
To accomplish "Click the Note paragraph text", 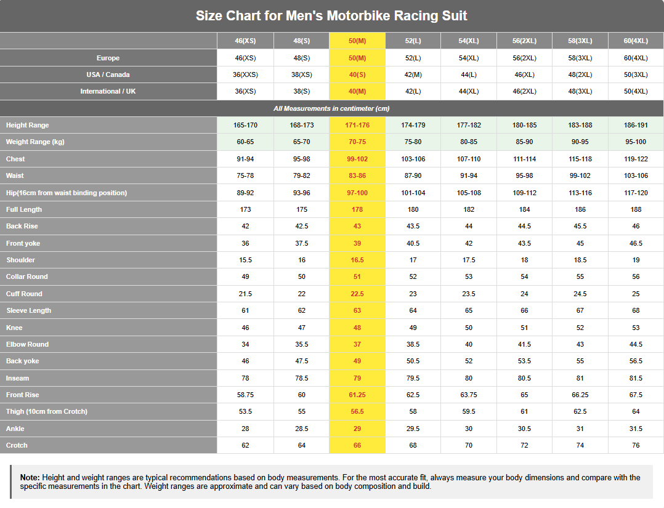I will [x=330, y=482].
